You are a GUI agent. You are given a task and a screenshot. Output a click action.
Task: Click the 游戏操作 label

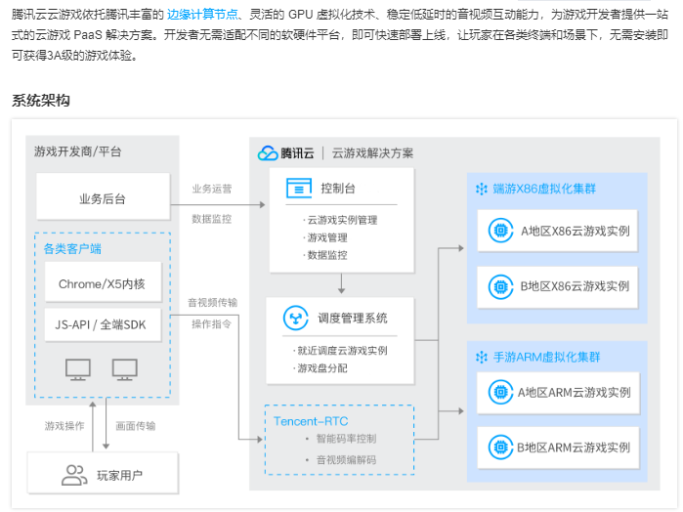pos(64,426)
